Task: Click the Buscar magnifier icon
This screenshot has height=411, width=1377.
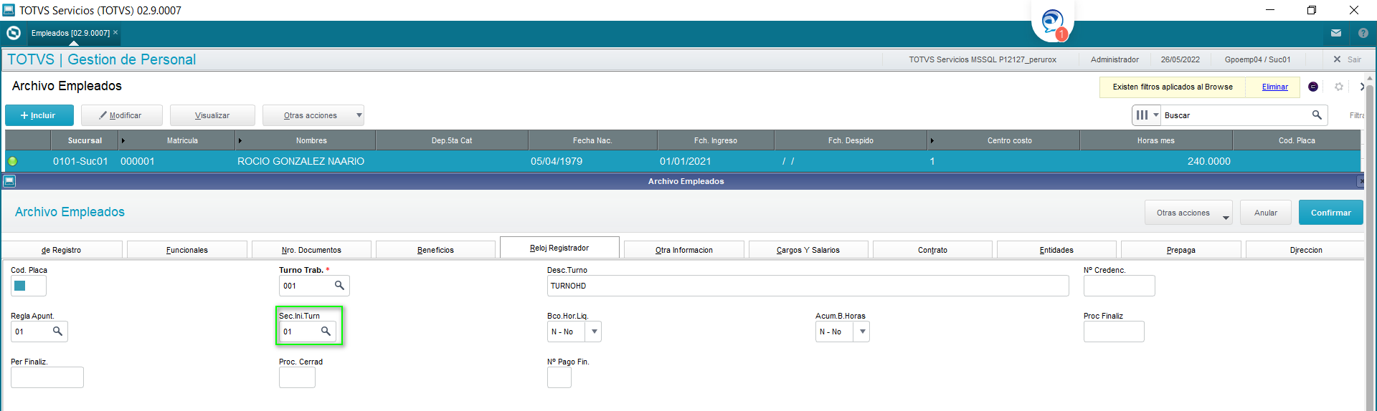Action: [x=1317, y=115]
